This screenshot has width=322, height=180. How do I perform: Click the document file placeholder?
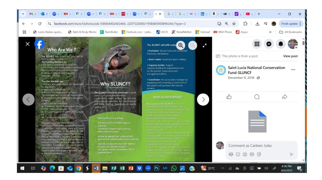click(x=257, y=122)
